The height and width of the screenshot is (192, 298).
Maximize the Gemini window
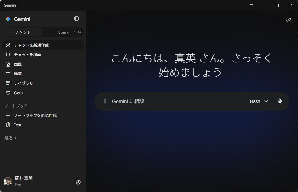pyautogui.click(x=277, y=5)
